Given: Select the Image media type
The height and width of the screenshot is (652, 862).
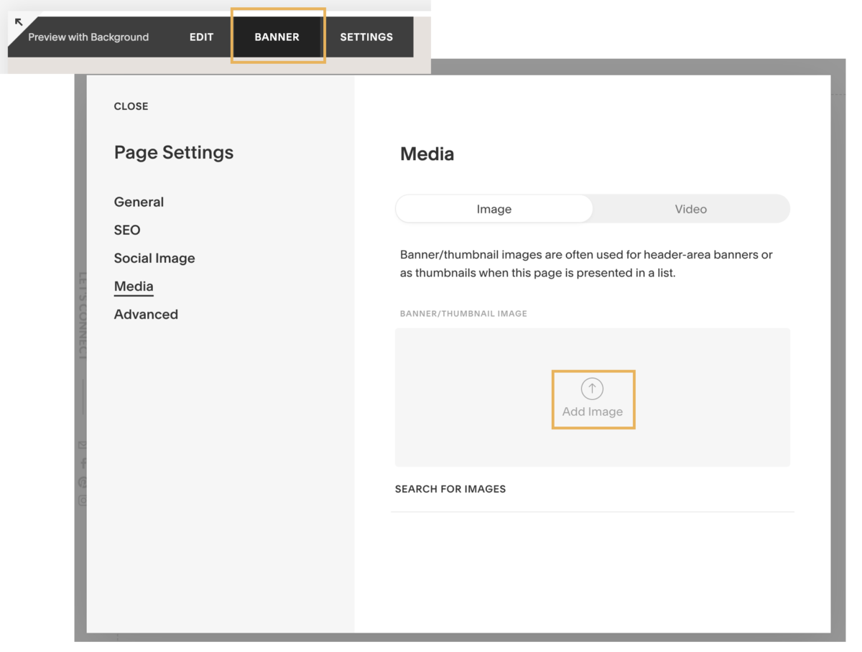Looking at the screenshot, I should tap(494, 209).
